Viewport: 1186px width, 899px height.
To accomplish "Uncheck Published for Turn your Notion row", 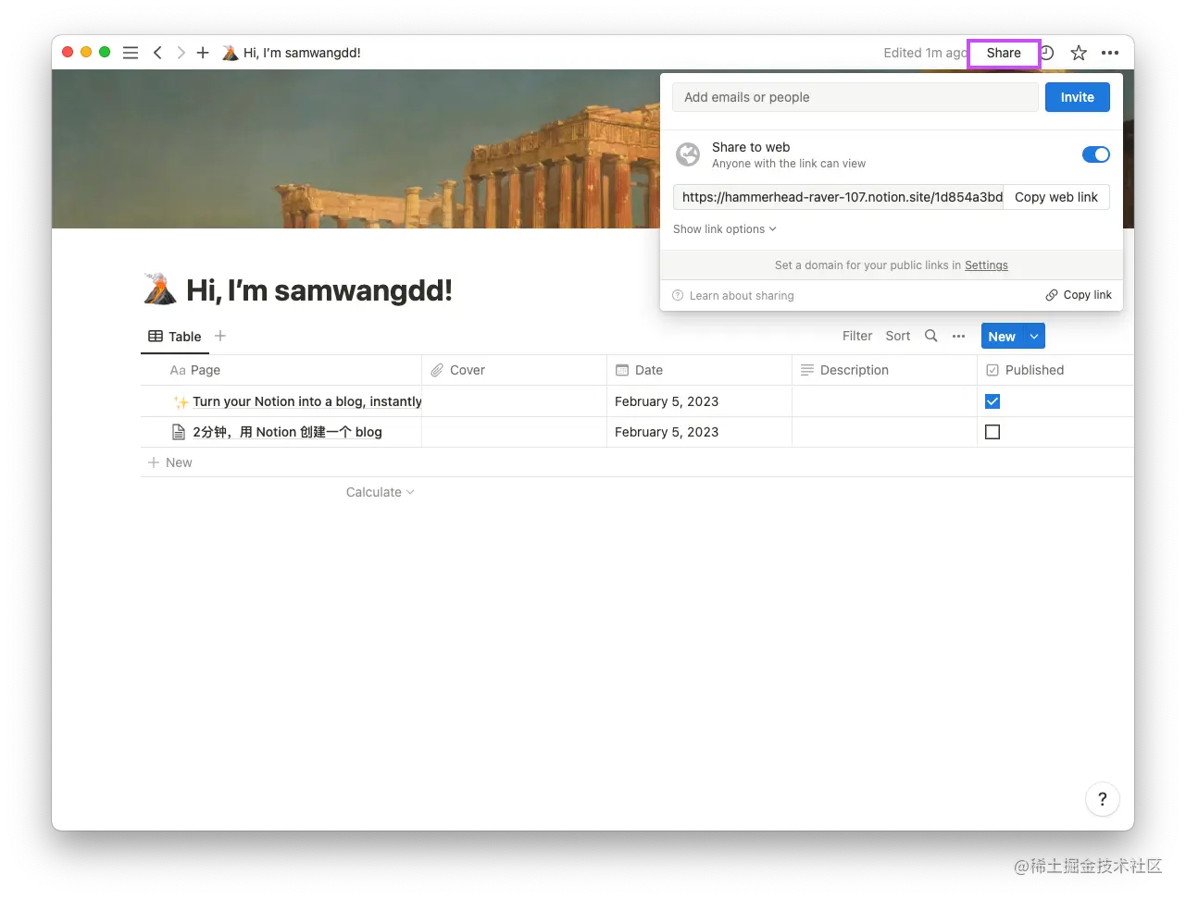I will [992, 401].
